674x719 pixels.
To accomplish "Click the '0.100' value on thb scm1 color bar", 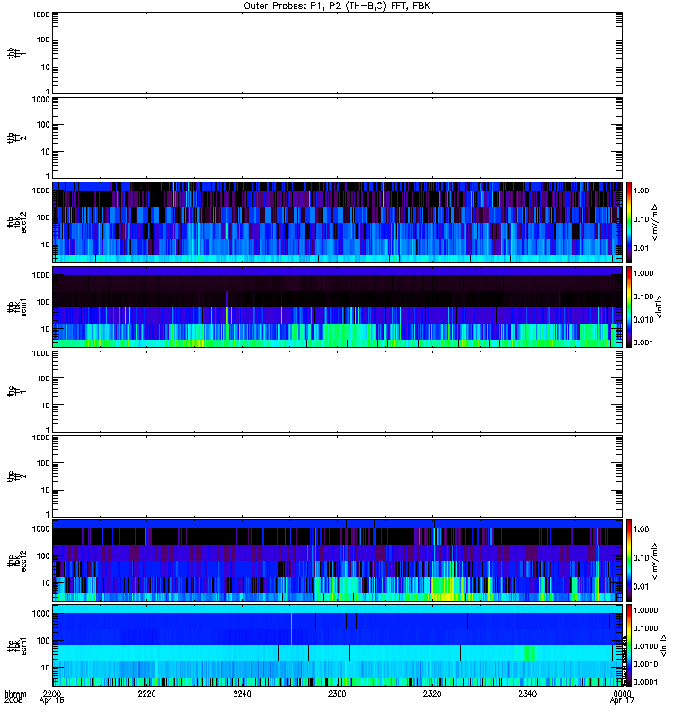I will tap(643, 297).
